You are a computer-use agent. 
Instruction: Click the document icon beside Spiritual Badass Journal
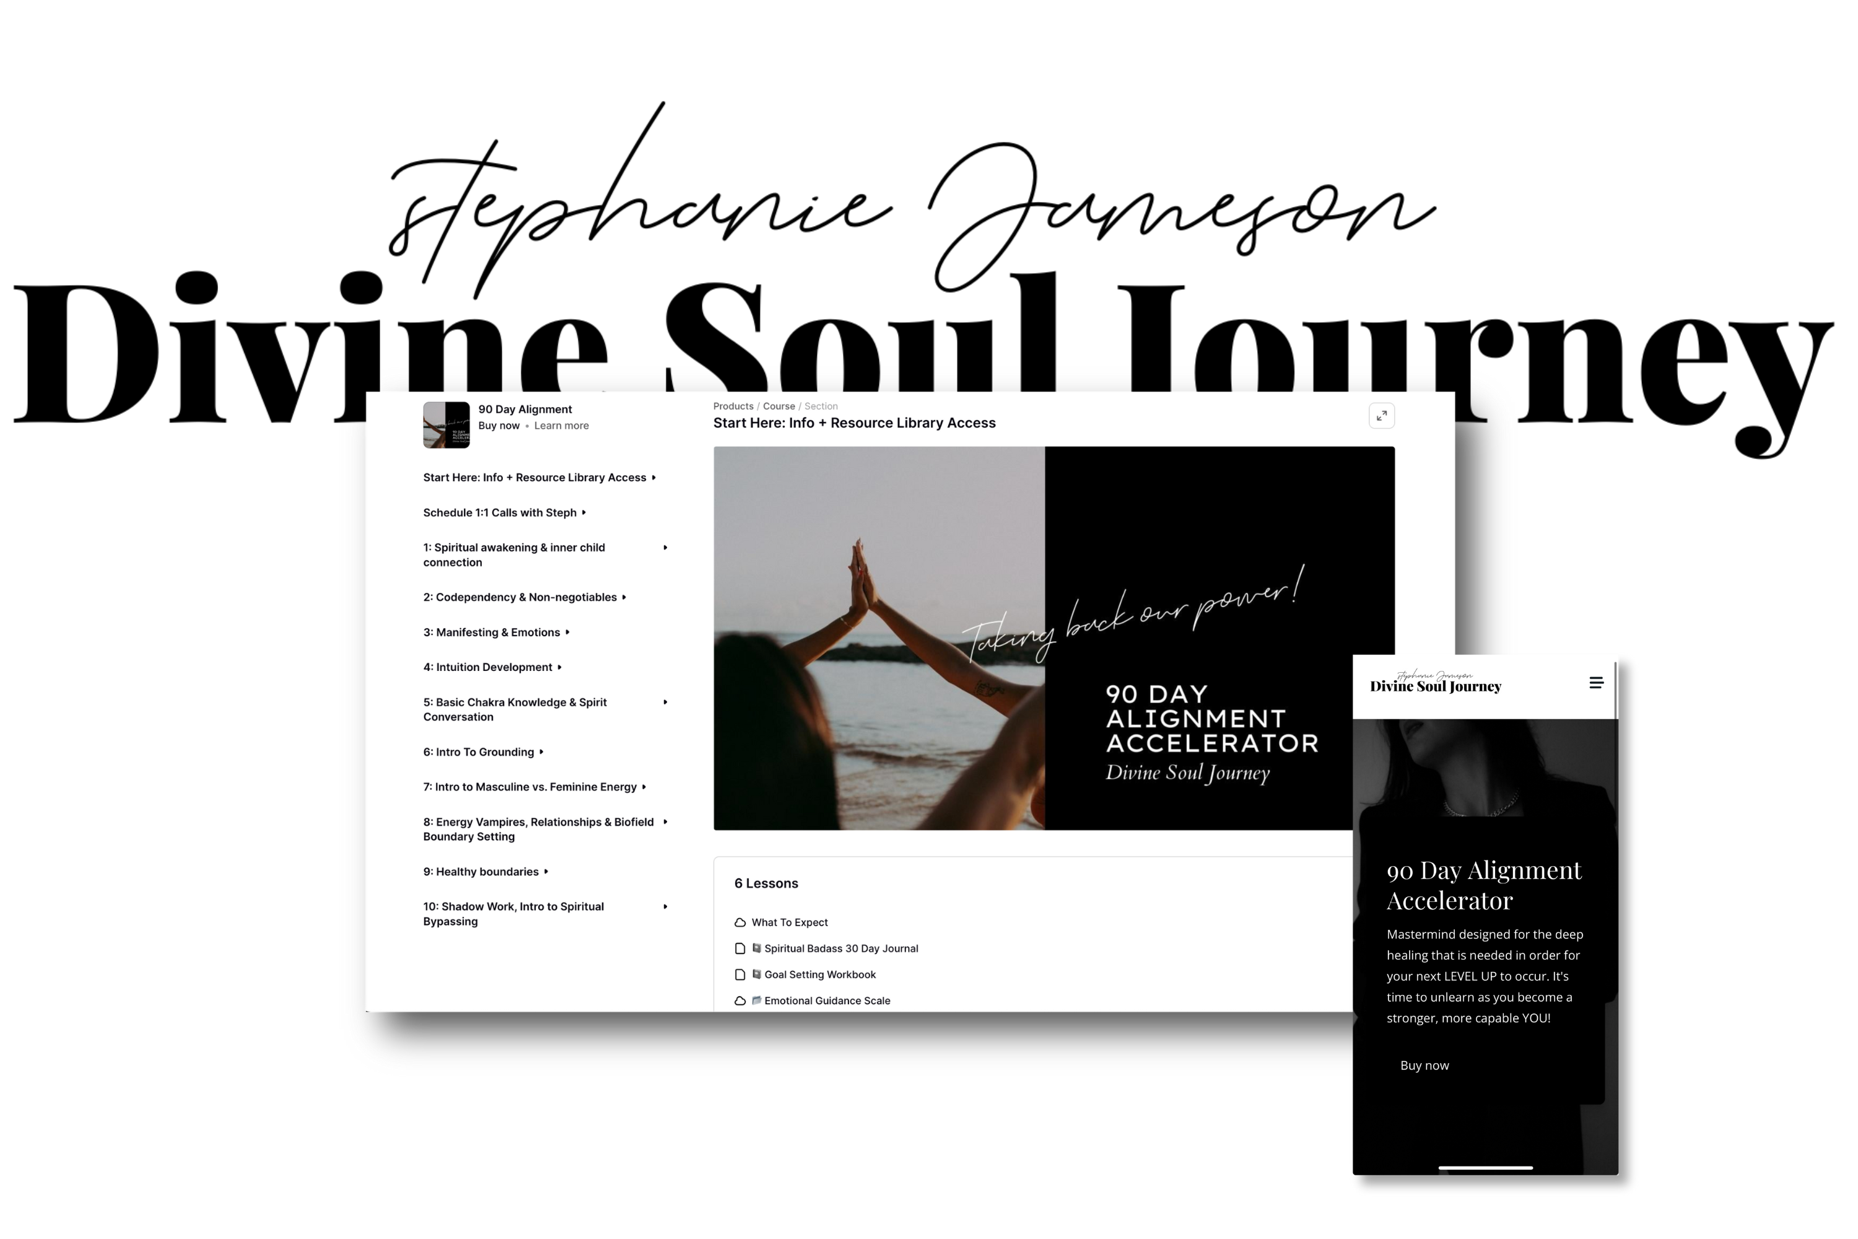pyautogui.click(x=739, y=948)
